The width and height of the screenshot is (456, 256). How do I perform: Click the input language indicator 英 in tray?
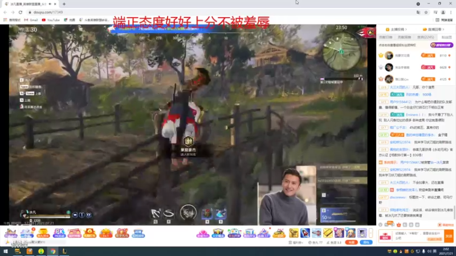(x=434, y=251)
